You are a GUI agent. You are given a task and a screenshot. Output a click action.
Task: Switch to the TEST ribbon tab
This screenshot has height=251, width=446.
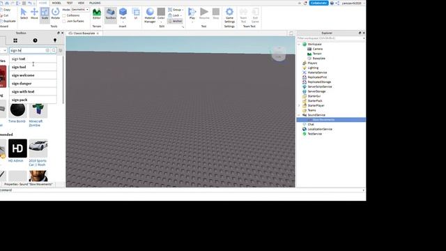click(x=70, y=3)
